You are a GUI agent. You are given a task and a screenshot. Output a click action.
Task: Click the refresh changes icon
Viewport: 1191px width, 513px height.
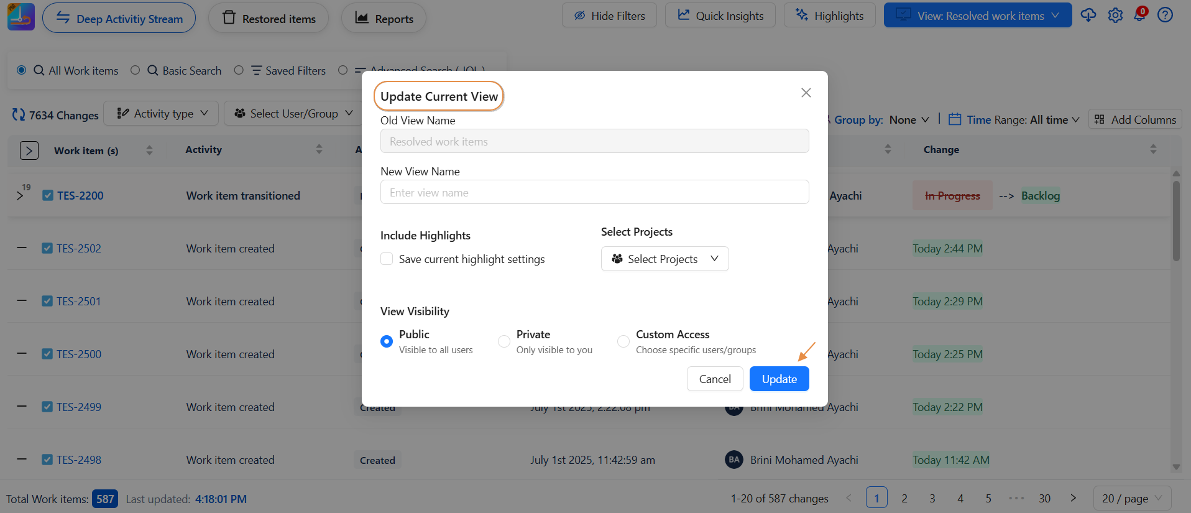tap(19, 115)
